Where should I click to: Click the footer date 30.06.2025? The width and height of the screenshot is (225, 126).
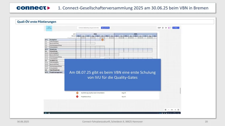coord(23,122)
